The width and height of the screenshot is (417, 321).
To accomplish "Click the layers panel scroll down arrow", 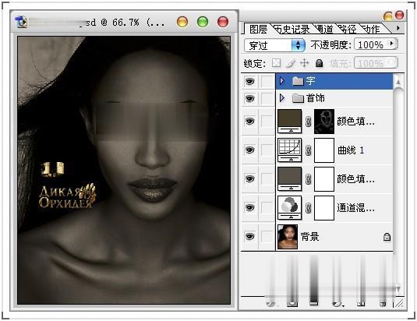I will pos(398,288).
